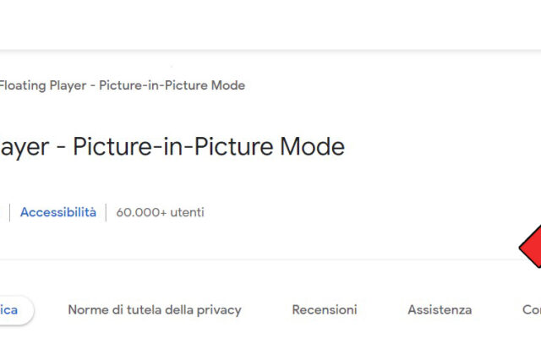Click the red arrow pointer icon
The width and height of the screenshot is (541, 360).
(532, 247)
